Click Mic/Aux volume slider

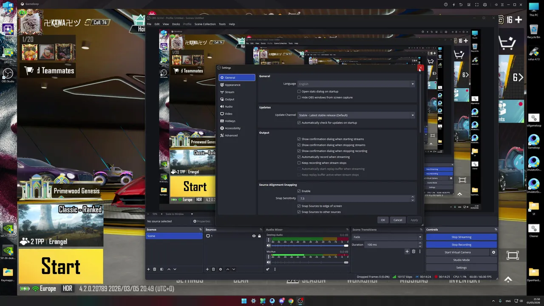coord(310,262)
